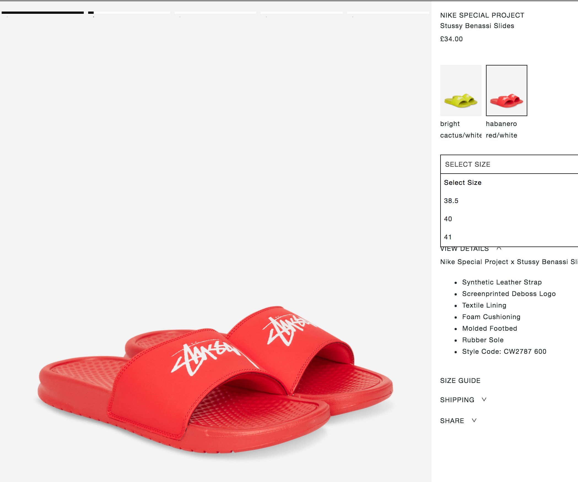
Task: Click the 'Synthetic Leather Strap' bullet
Action: tap(502, 282)
